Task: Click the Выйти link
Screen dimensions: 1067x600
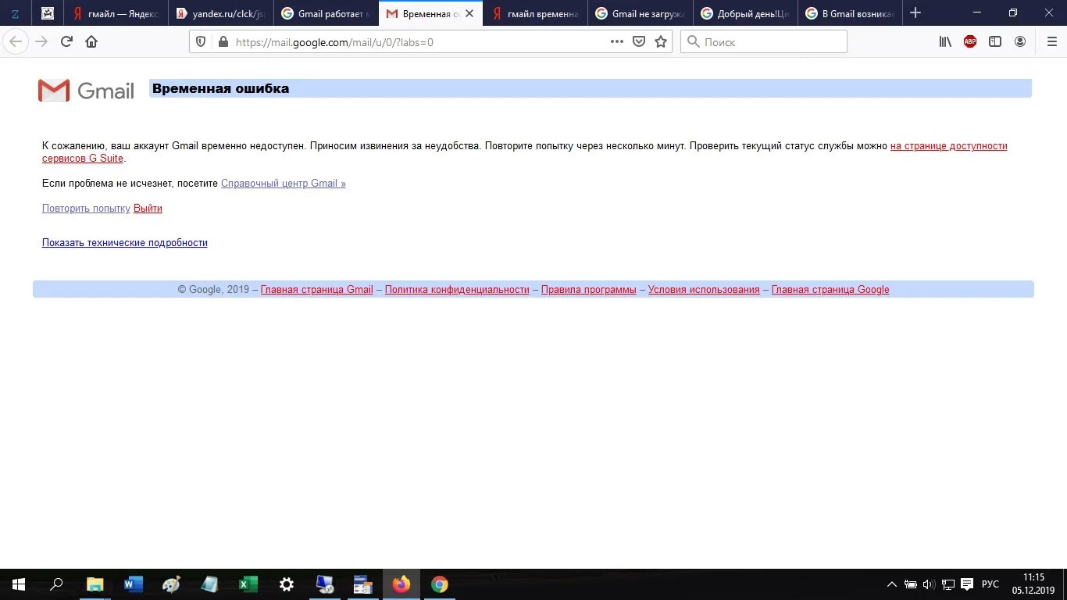Action: [148, 209]
